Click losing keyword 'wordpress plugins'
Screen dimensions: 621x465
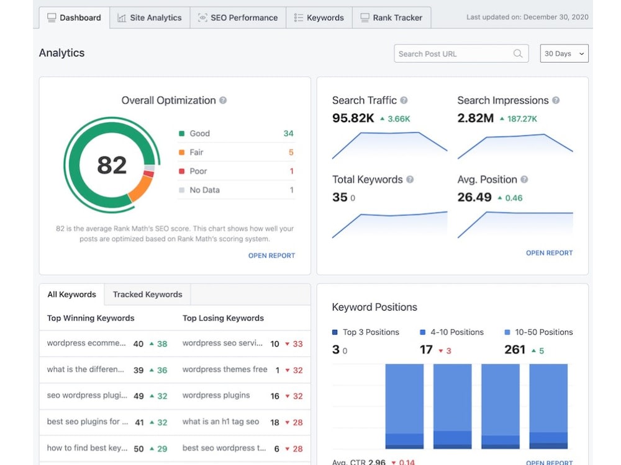216,396
